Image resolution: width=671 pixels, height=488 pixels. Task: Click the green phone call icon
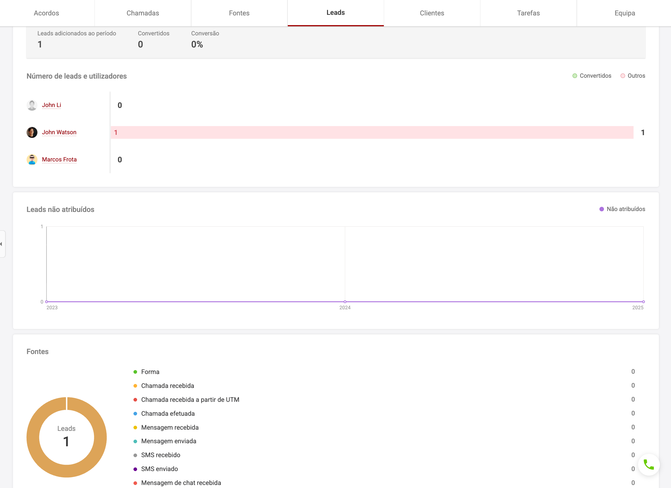click(648, 465)
